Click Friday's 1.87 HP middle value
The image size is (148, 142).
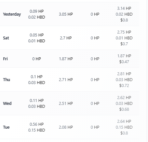coord(66,59)
